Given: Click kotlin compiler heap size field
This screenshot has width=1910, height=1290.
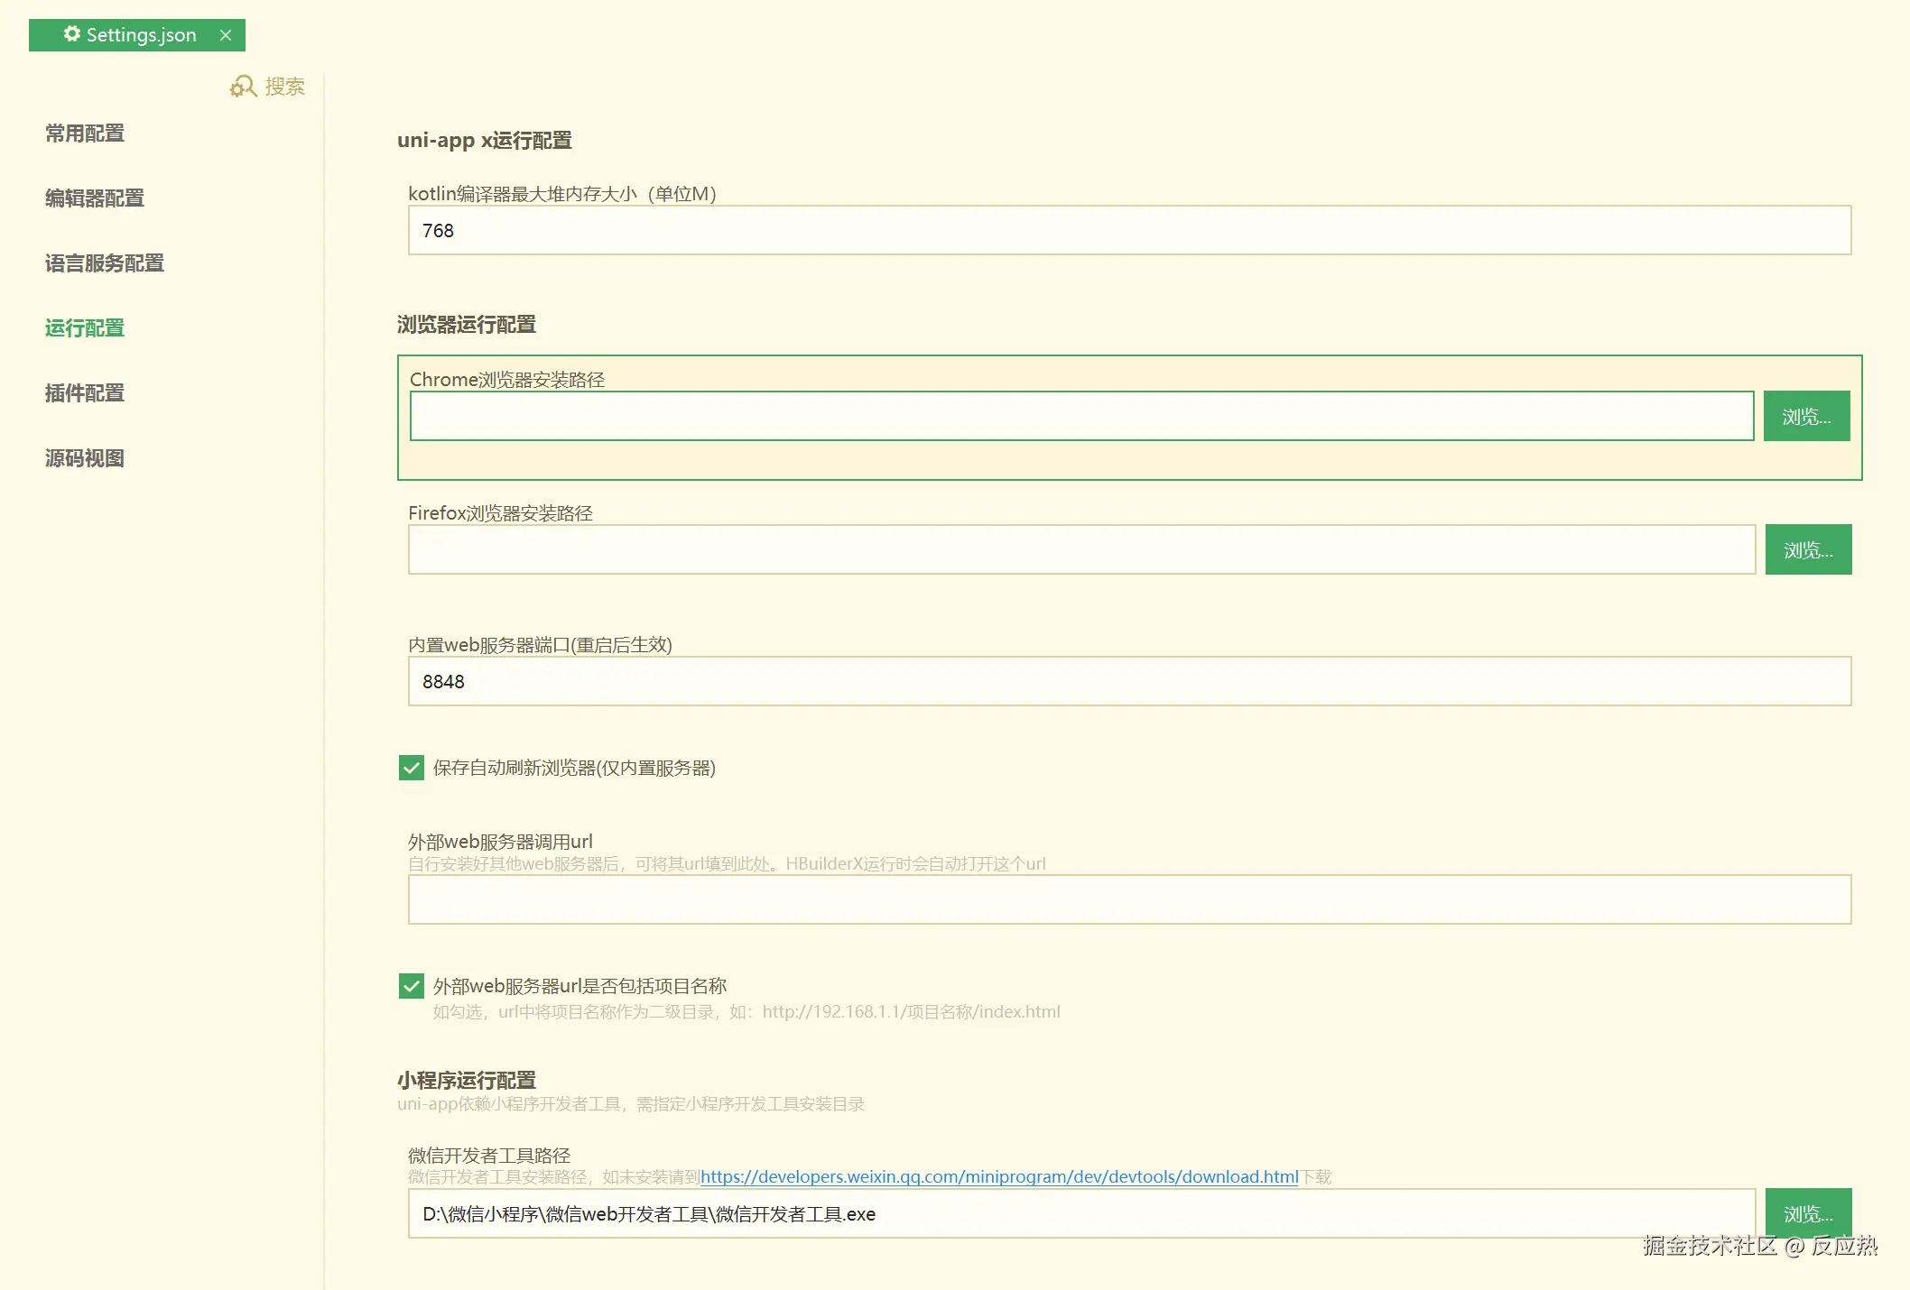Looking at the screenshot, I should (1128, 231).
